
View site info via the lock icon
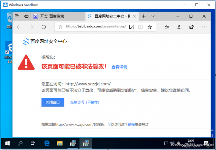click(x=60, y=27)
